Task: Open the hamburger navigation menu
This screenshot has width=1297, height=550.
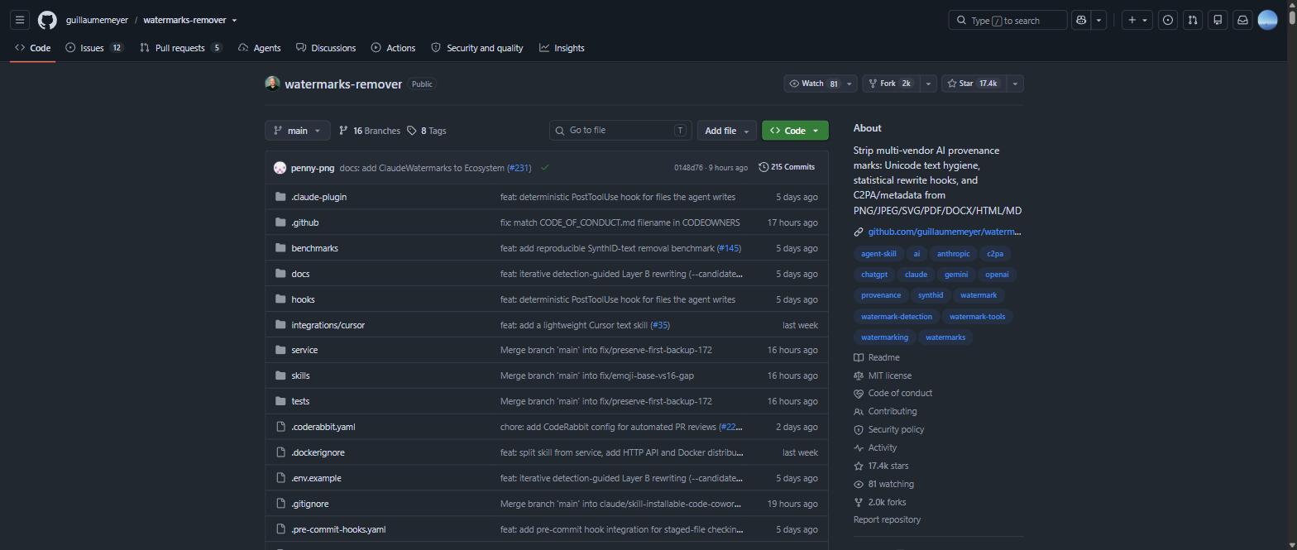Action: tap(20, 20)
